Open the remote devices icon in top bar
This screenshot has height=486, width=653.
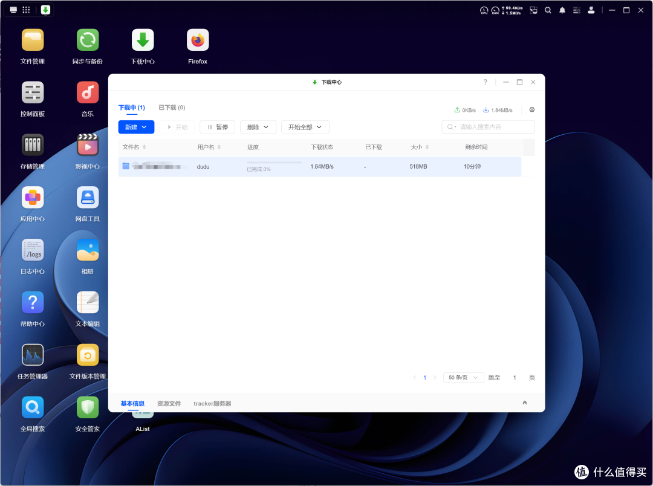click(x=533, y=10)
